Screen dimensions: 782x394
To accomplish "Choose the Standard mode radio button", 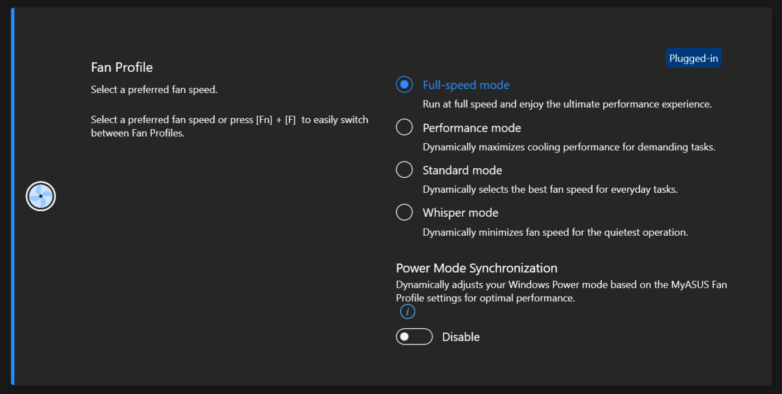I will coord(404,169).
